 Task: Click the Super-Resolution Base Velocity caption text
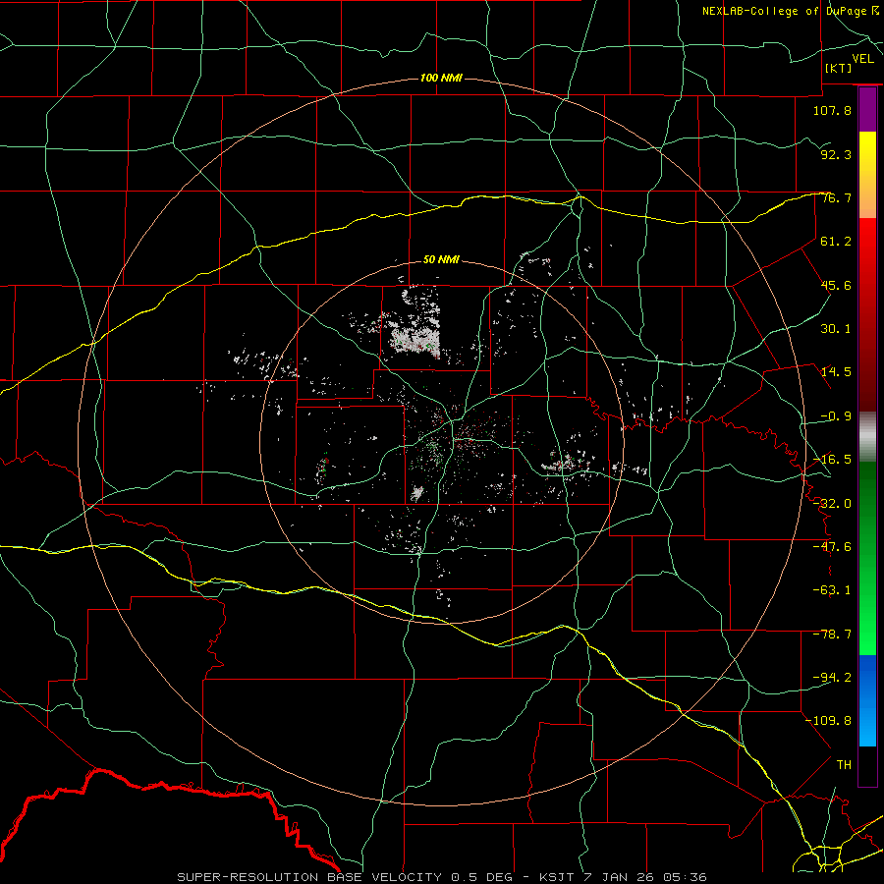click(x=442, y=877)
